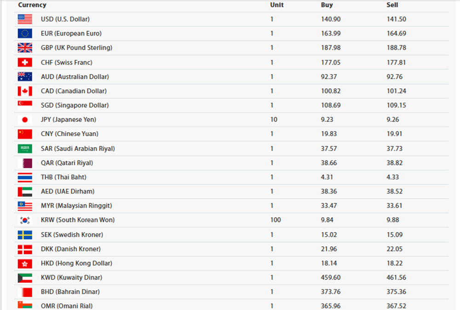Click the Kuwait flag icon
This screenshot has width=460, height=310.
tap(25, 278)
